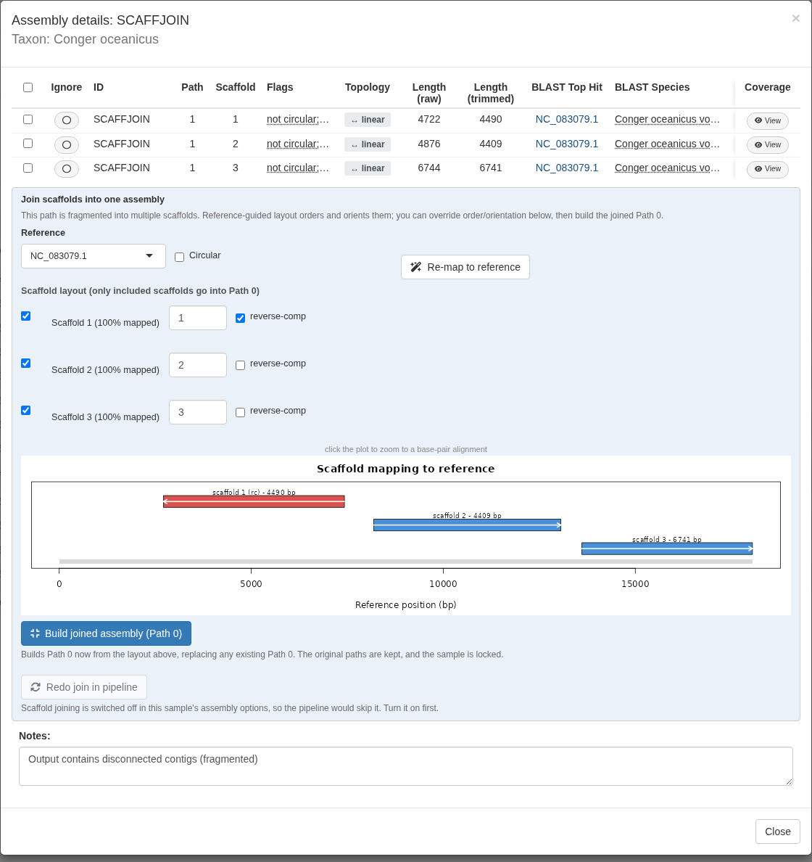
Task: Untick reverse-comp for Scaffold 1
Action: [240, 318]
